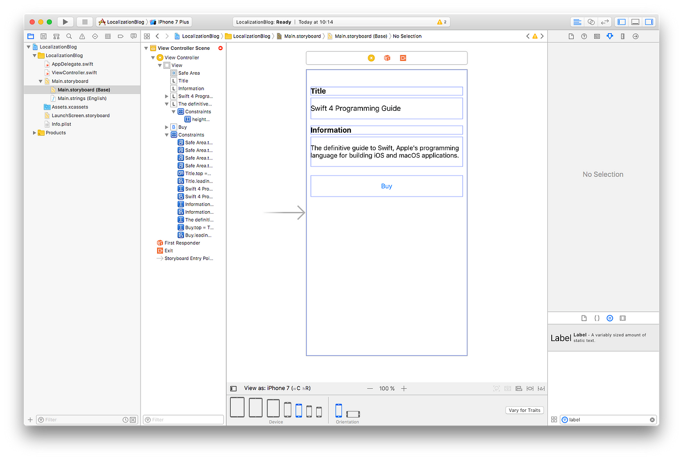Show the Object library
Image resolution: width=683 pixels, height=460 pixels.
610,318
